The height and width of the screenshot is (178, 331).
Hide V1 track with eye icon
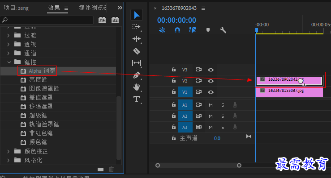[x=211, y=92]
